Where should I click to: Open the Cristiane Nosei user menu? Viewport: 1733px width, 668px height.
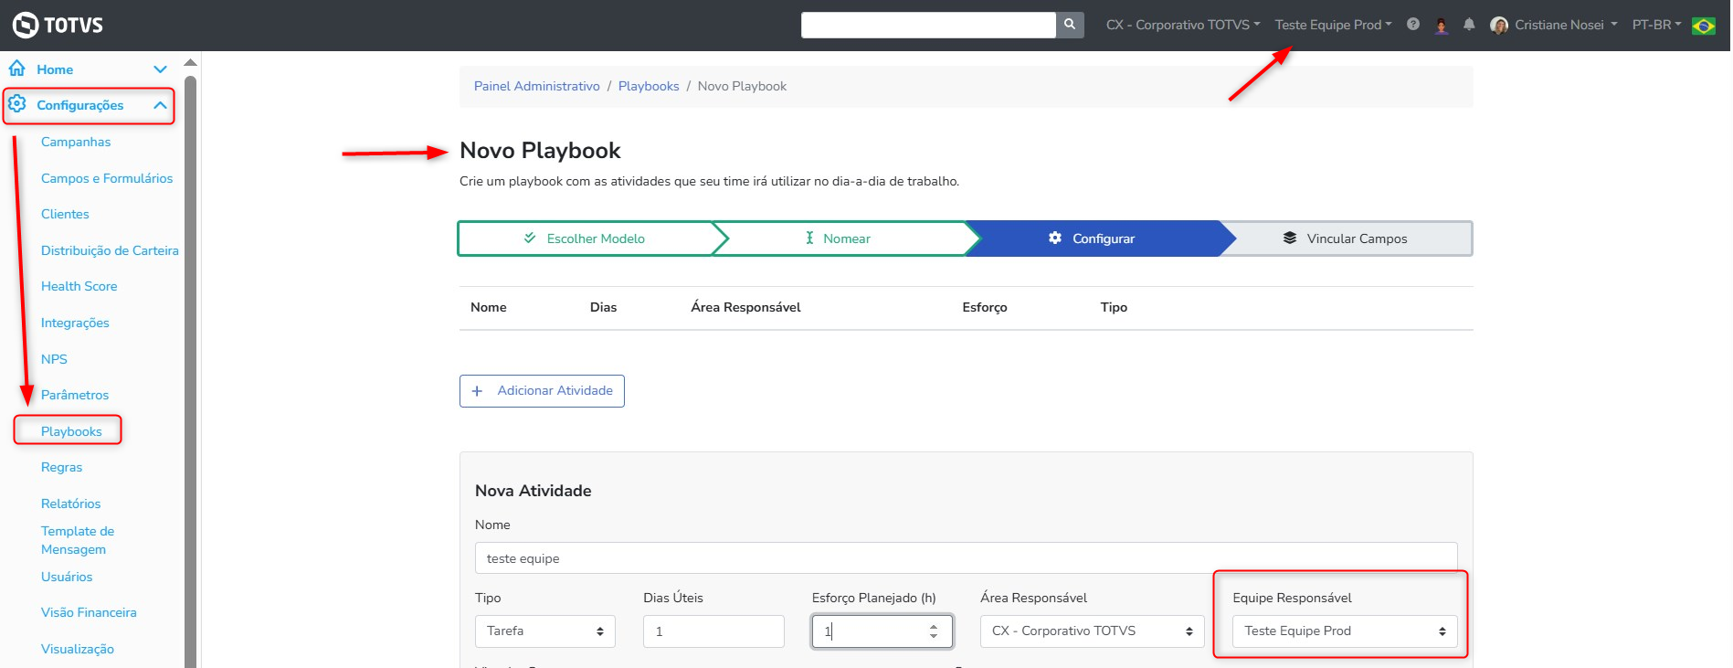click(x=1553, y=25)
